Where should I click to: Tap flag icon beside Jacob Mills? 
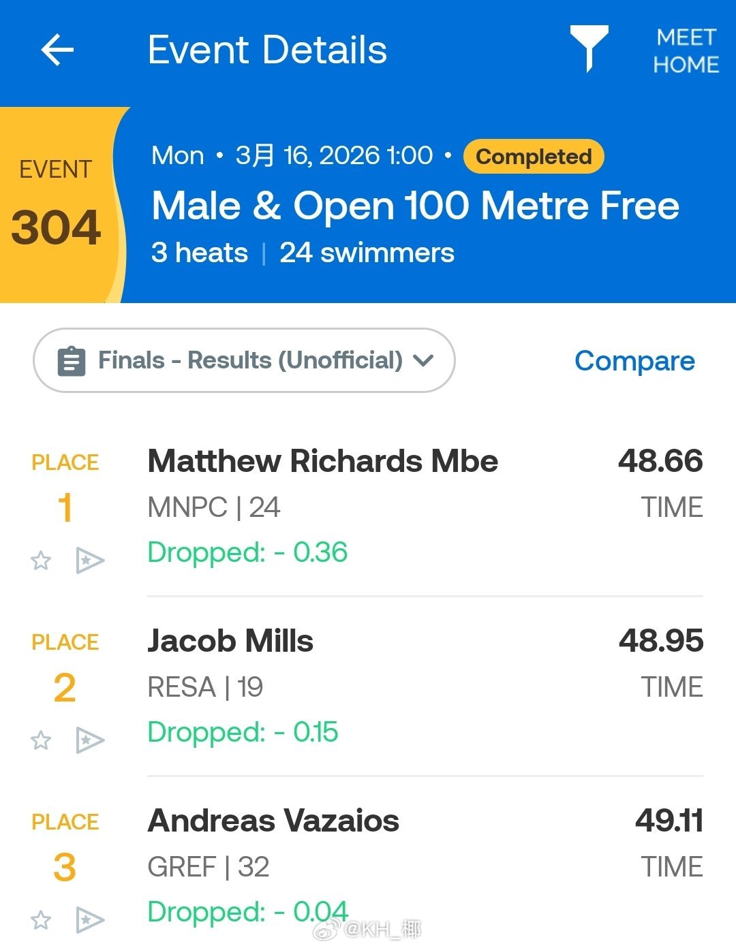click(89, 740)
